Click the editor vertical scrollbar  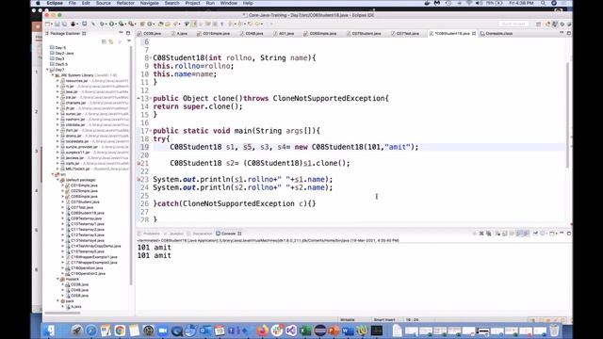click(567, 115)
